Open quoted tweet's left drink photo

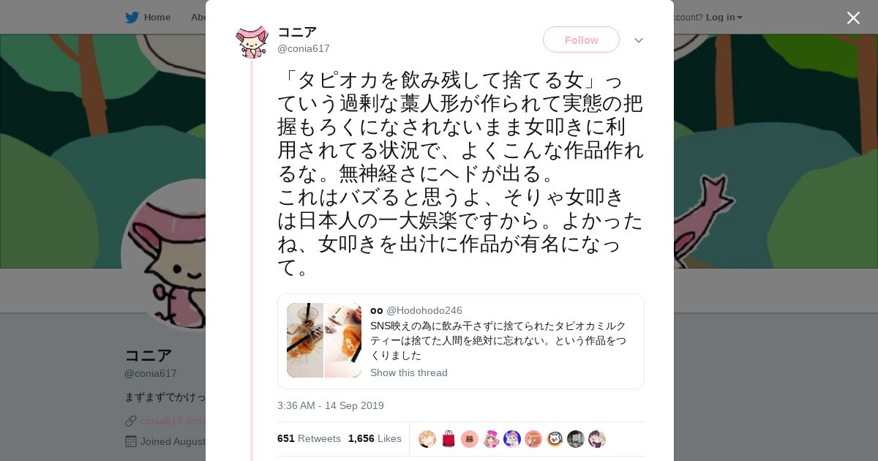[x=305, y=340]
